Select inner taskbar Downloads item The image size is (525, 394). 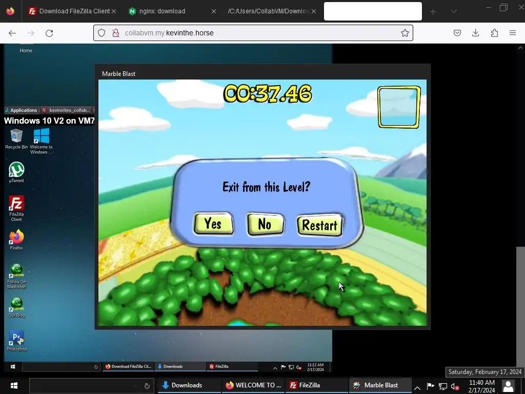[180, 366]
